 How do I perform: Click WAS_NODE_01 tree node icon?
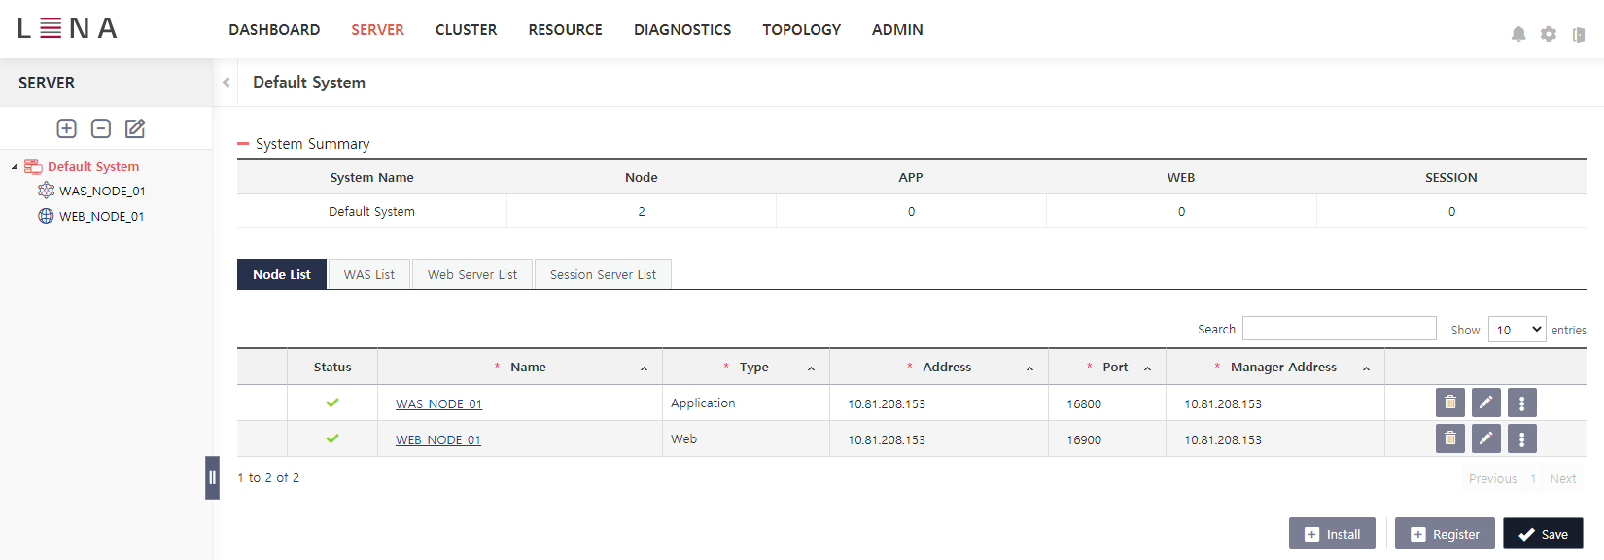[x=46, y=190]
